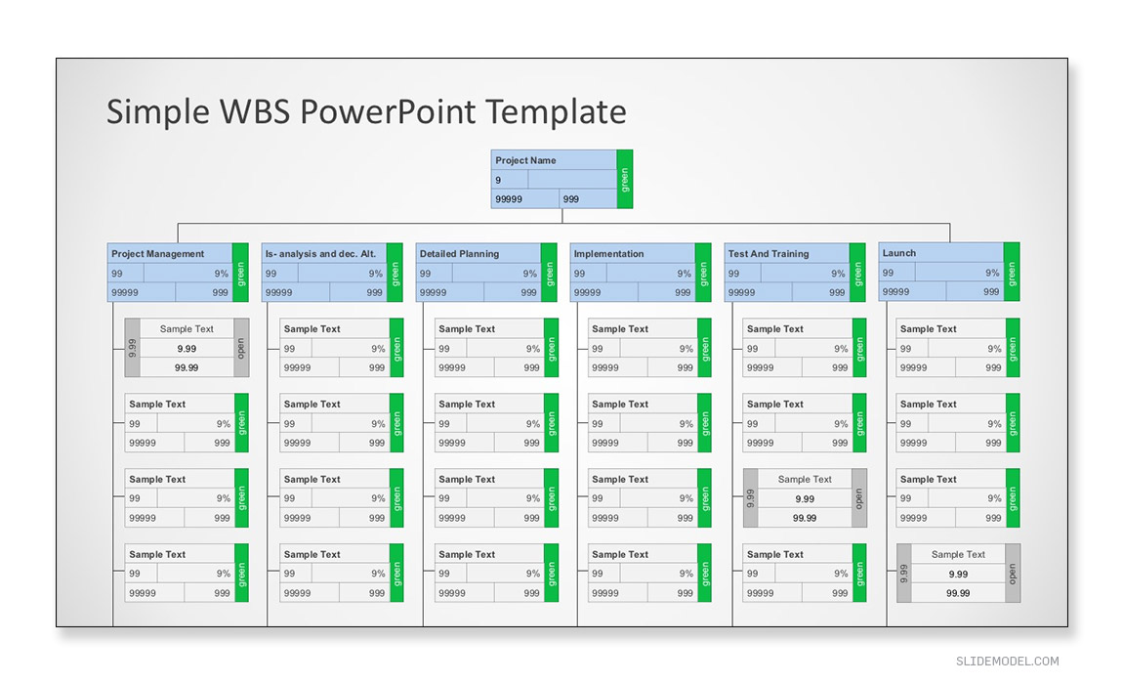Select first 'Sample Text' box under Detailed Planning
1123x684 pixels.
coord(496,348)
